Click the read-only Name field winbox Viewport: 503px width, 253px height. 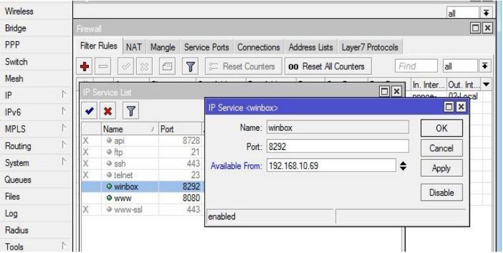pos(338,127)
